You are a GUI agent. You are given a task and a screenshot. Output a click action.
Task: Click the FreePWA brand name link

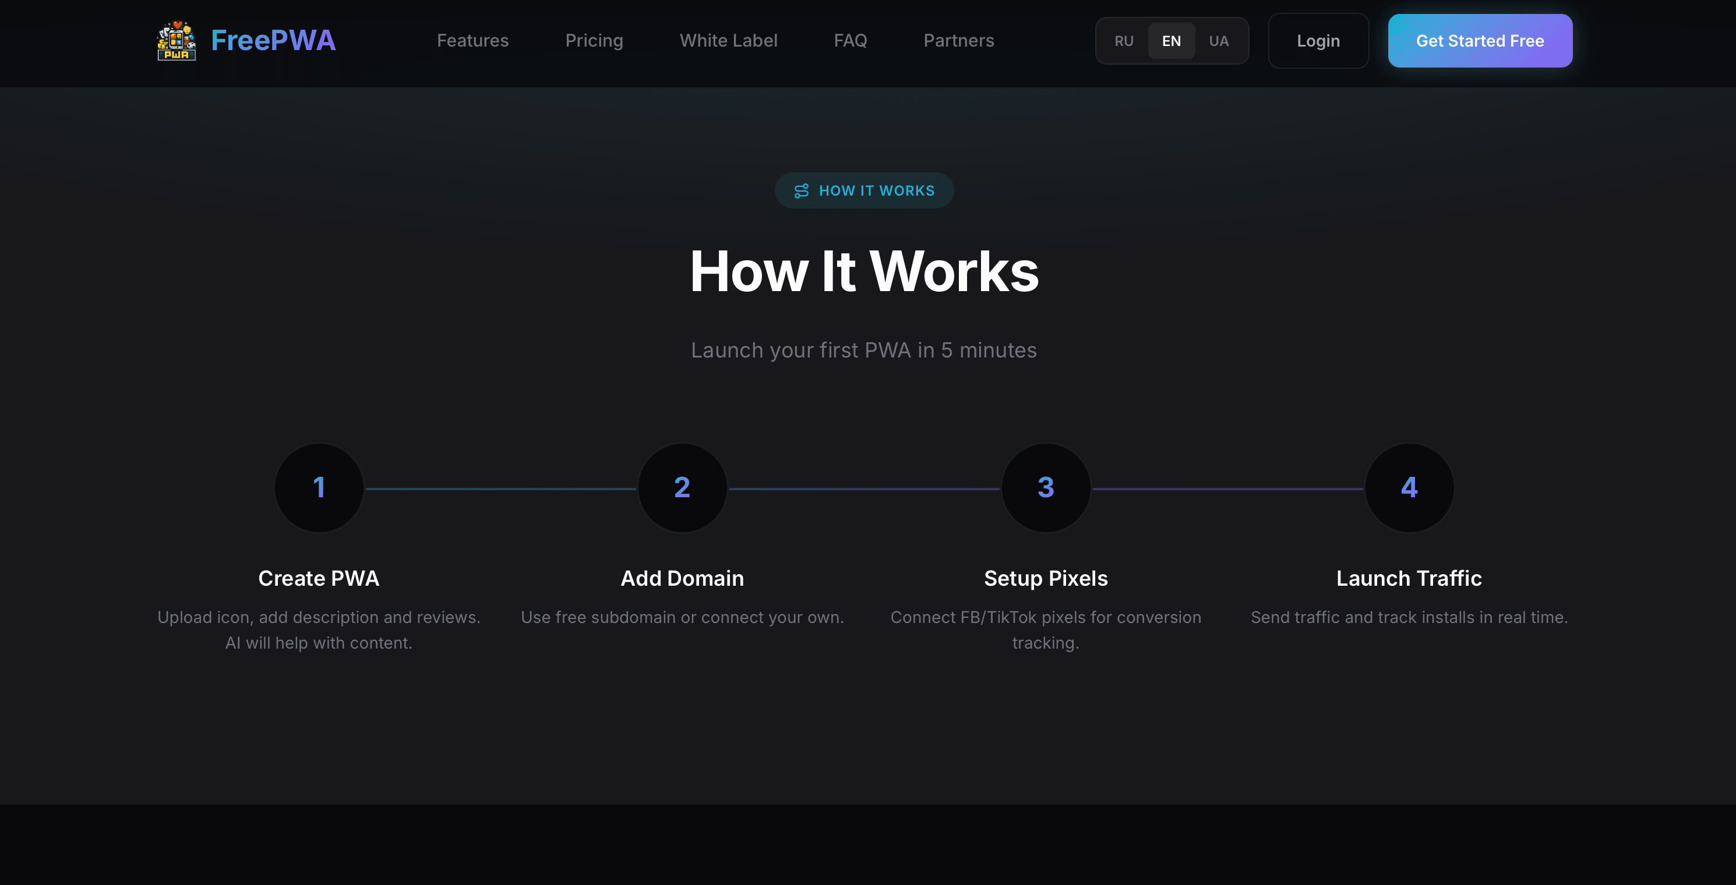pyautogui.click(x=273, y=40)
